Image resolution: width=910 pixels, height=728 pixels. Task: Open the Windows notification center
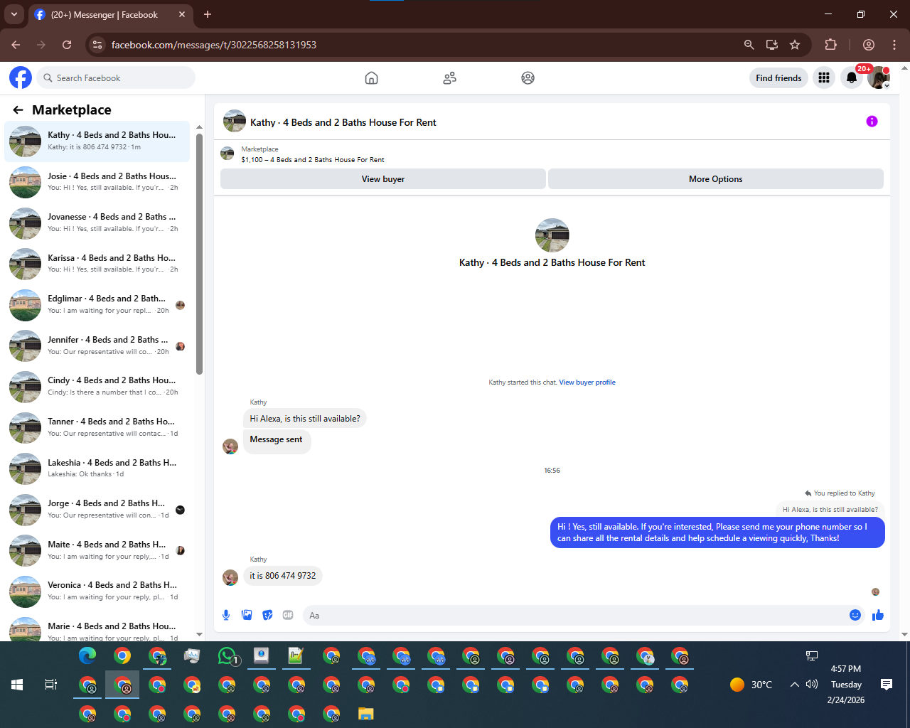[x=887, y=685]
